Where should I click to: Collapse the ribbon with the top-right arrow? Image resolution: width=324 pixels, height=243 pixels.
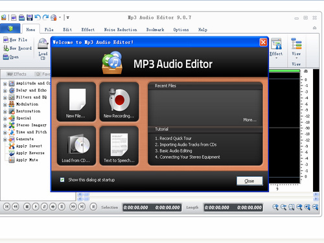tap(315, 28)
